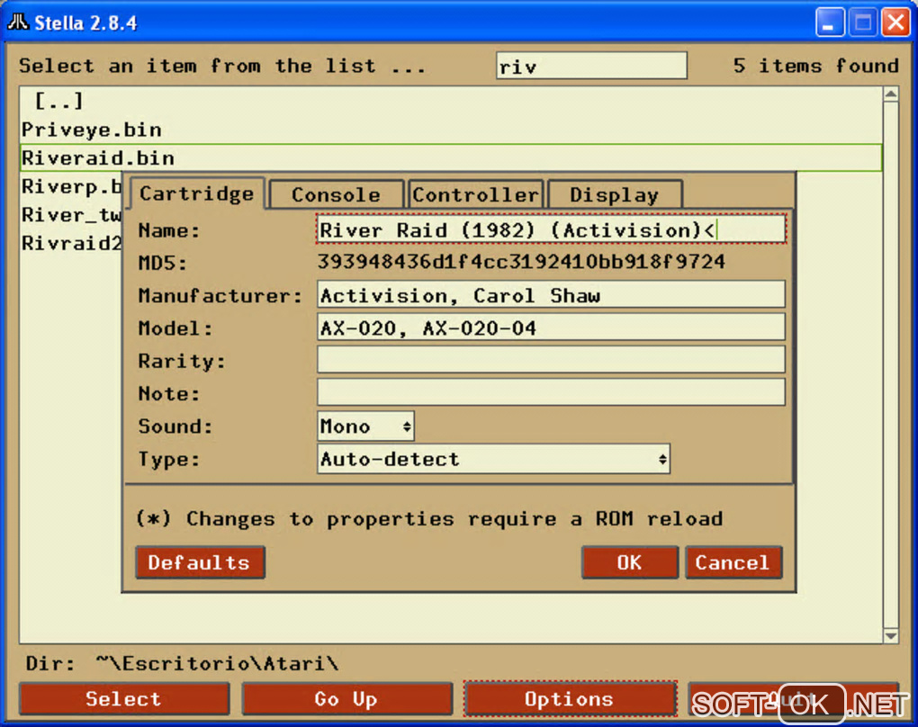
Task: Select Riveraid.bin in the list
Action: (x=451, y=158)
